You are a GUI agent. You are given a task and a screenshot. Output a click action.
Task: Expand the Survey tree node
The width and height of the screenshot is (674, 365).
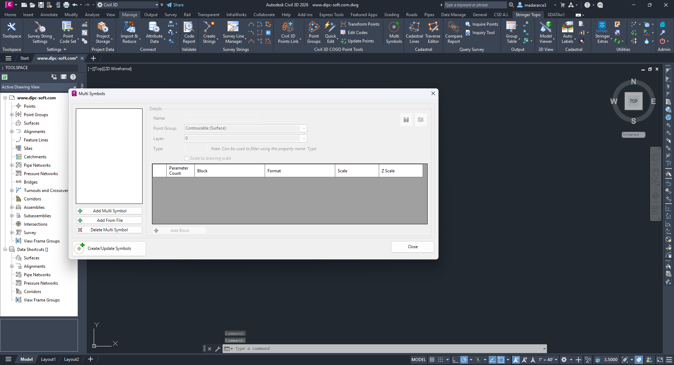point(12,233)
